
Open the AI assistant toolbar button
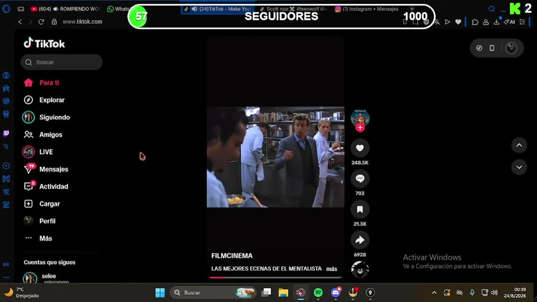(509, 22)
